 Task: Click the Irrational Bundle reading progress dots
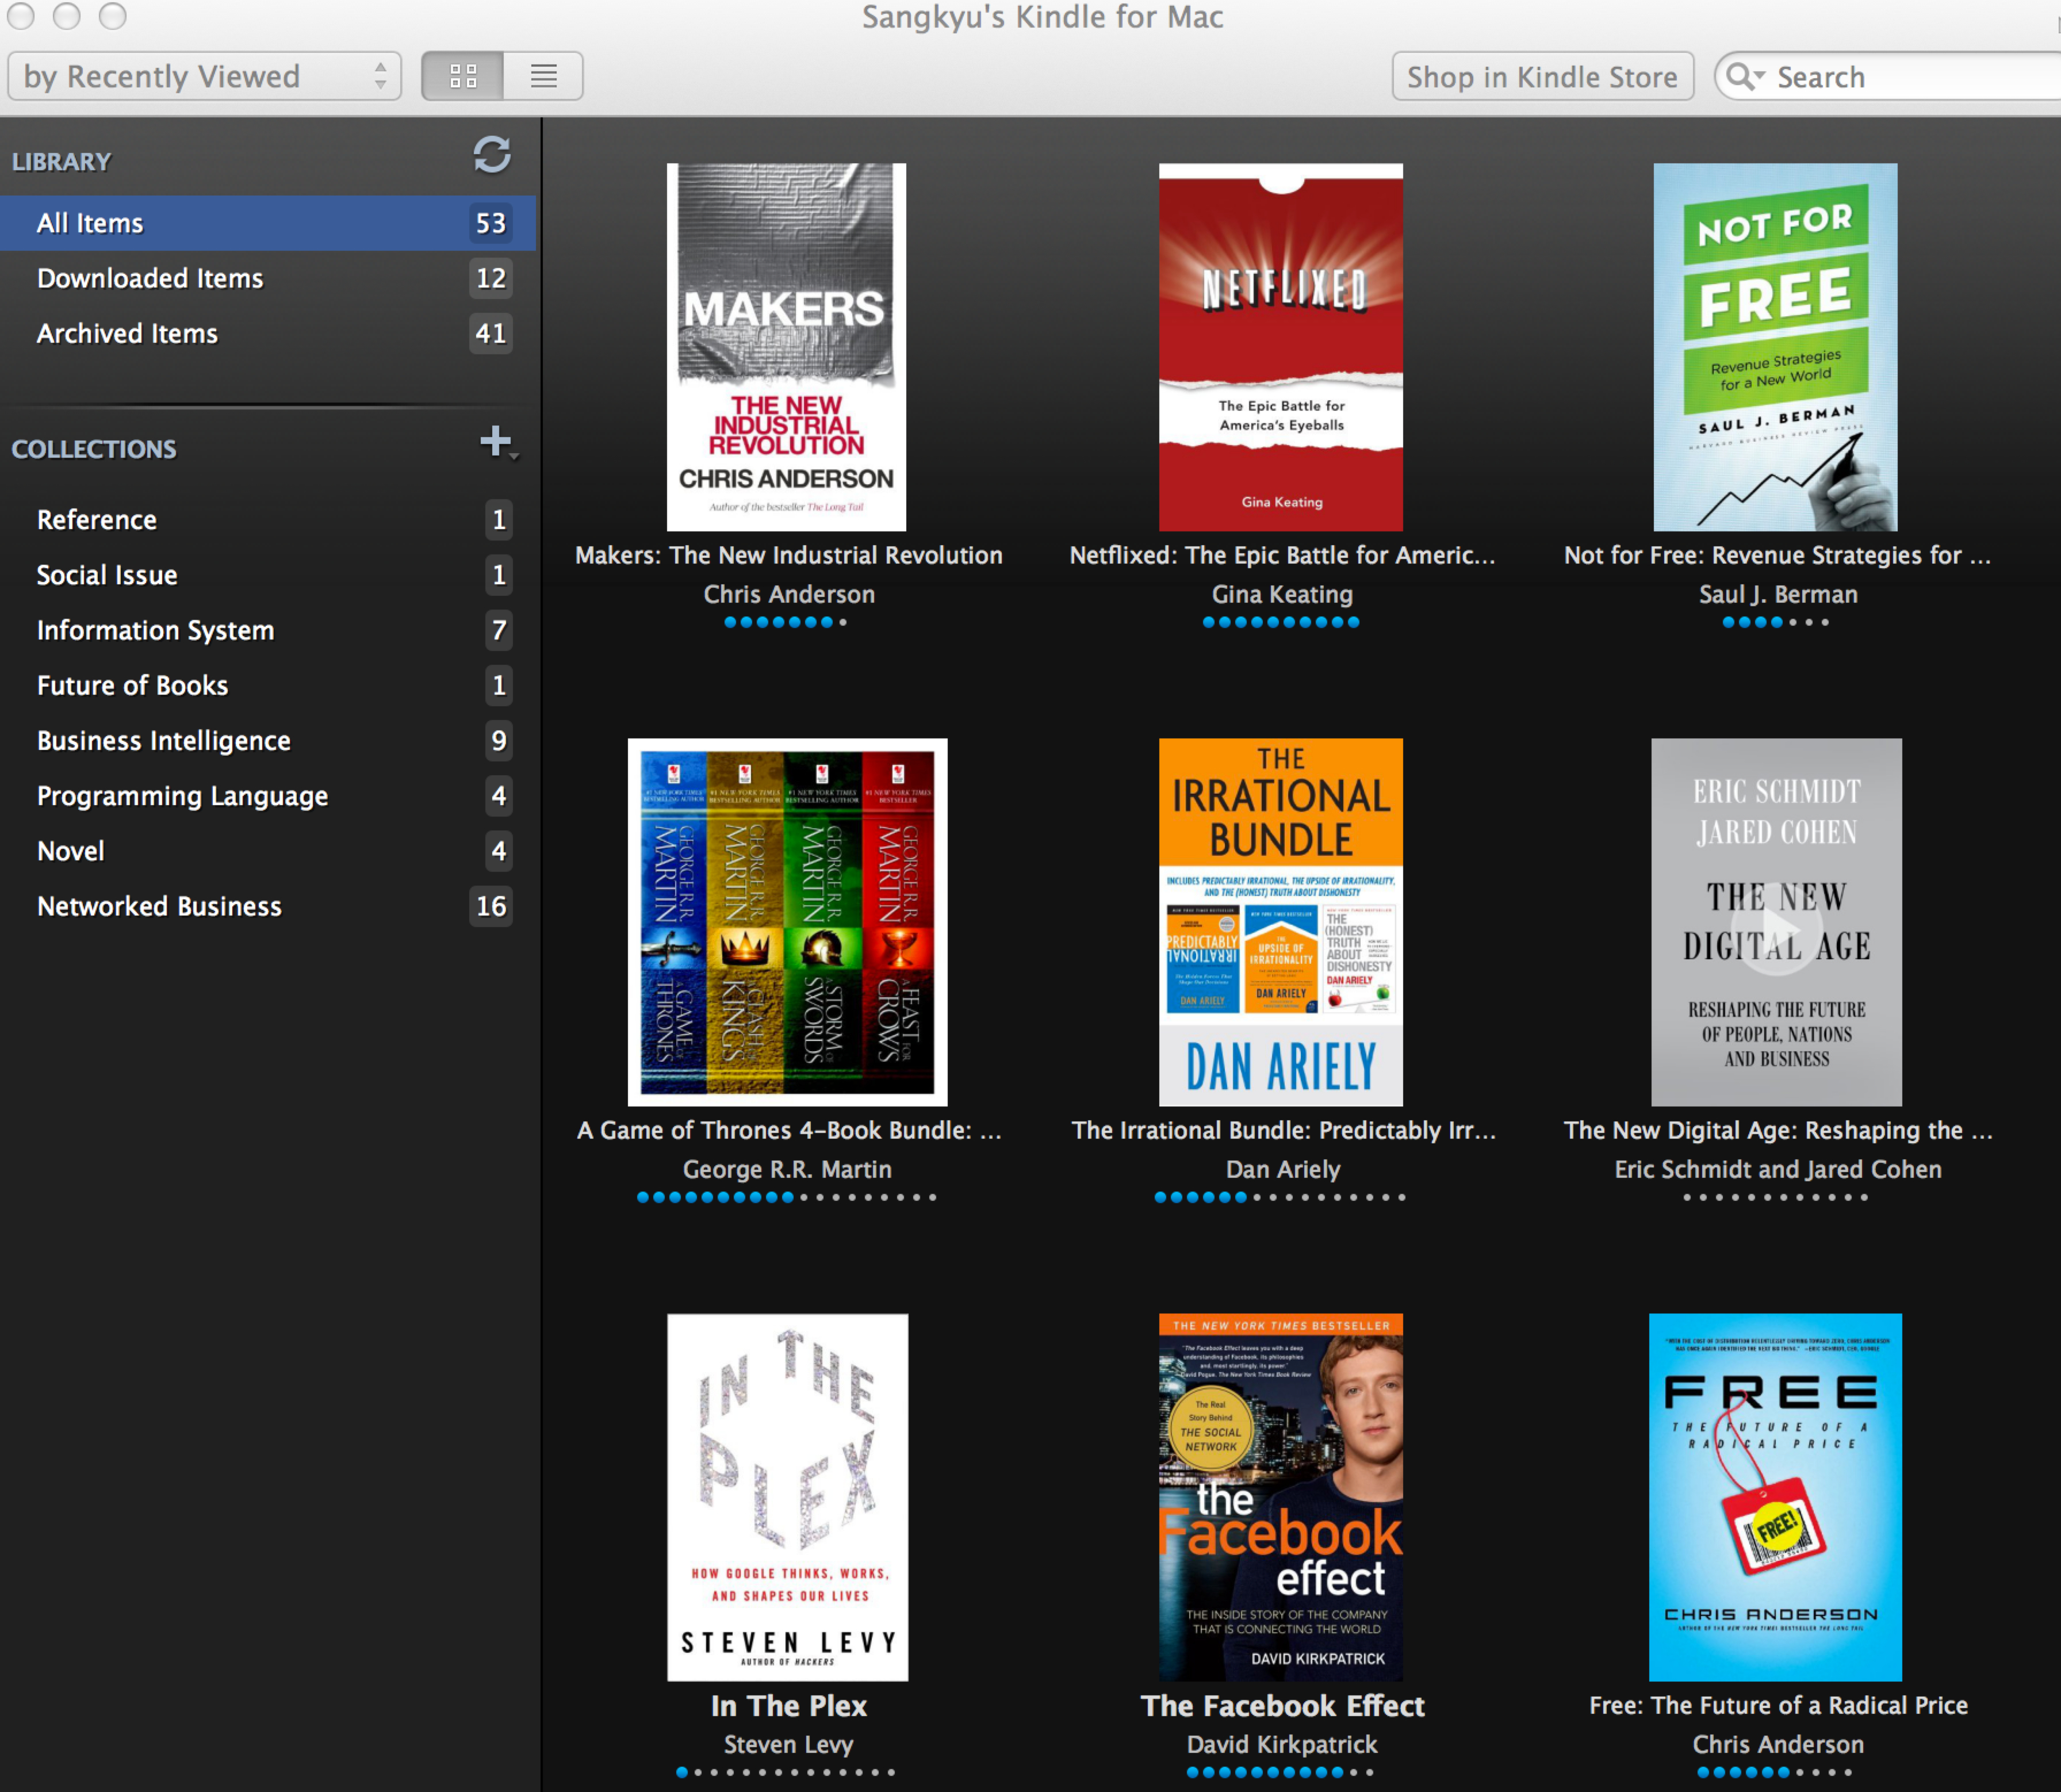click(1280, 1197)
